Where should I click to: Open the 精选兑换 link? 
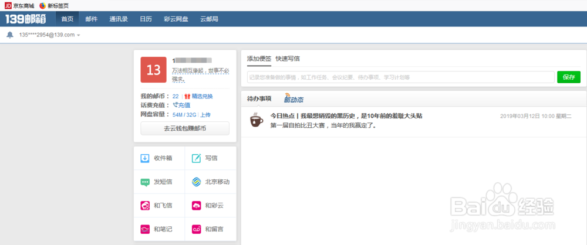click(202, 96)
